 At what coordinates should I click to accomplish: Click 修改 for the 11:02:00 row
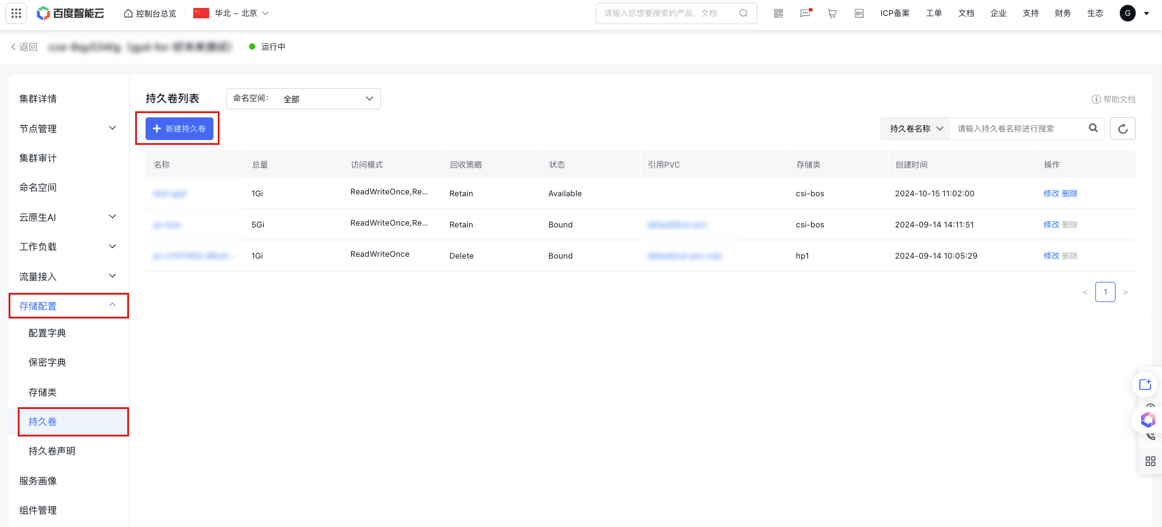coord(1051,194)
